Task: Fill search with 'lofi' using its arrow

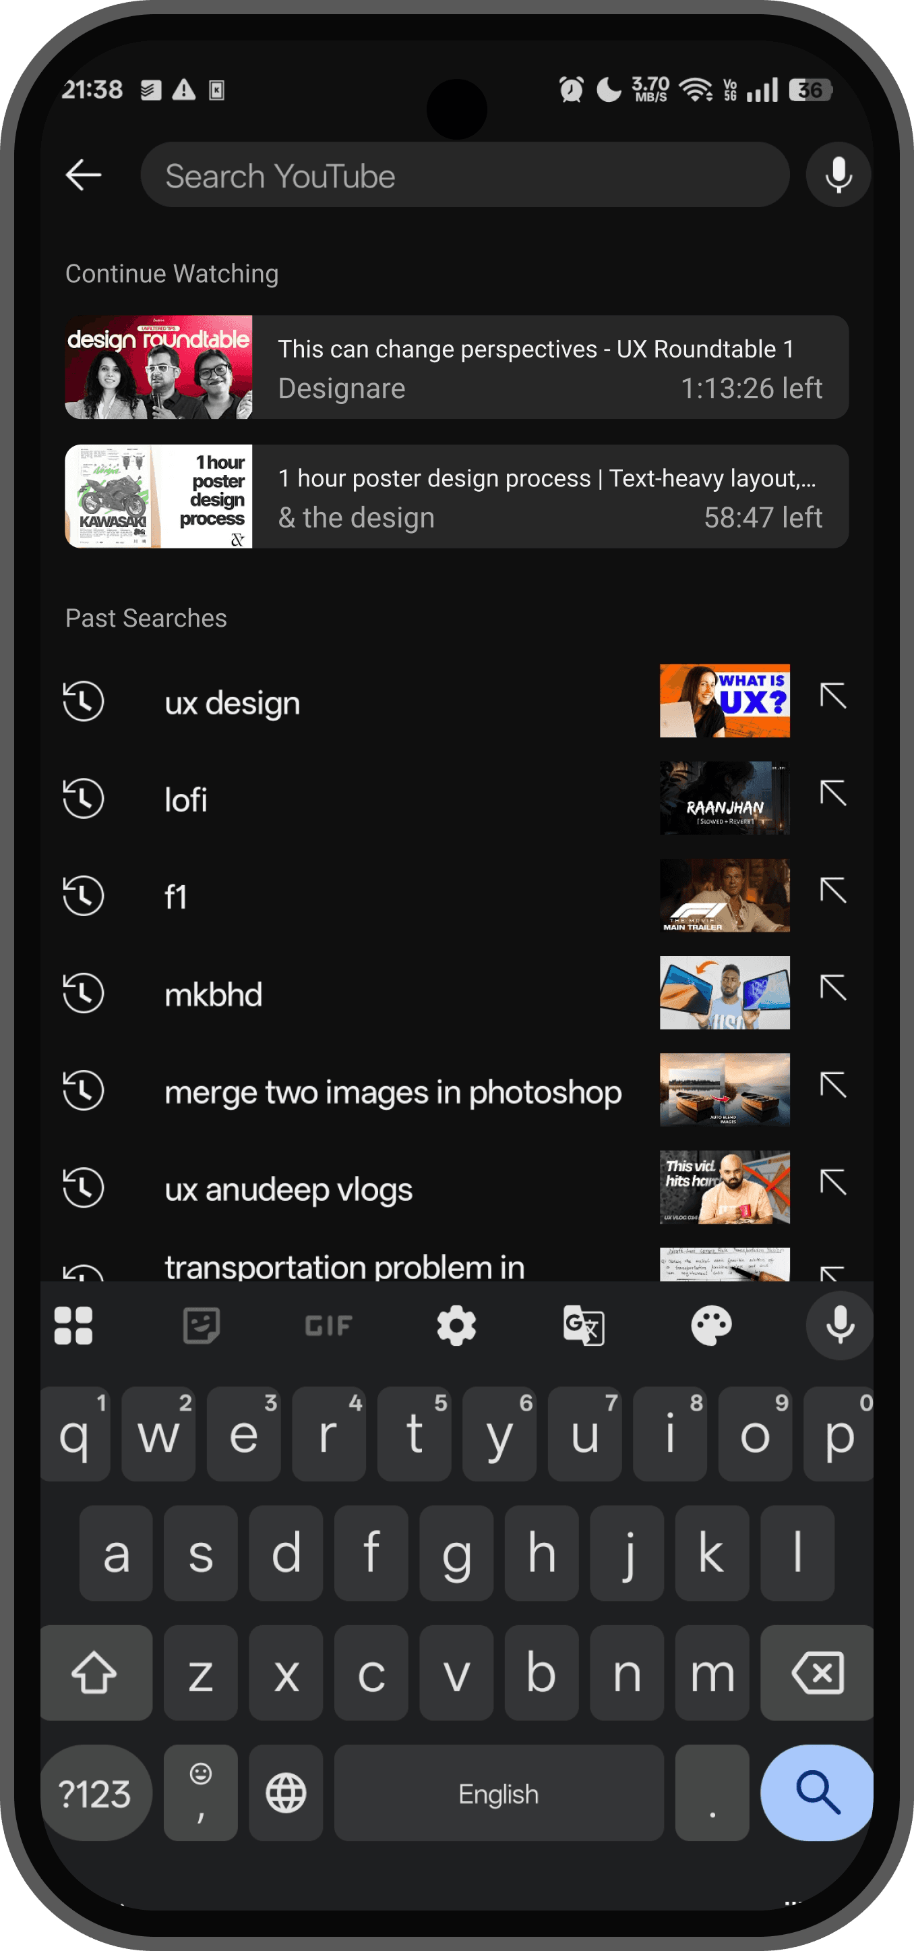Action: (832, 793)
